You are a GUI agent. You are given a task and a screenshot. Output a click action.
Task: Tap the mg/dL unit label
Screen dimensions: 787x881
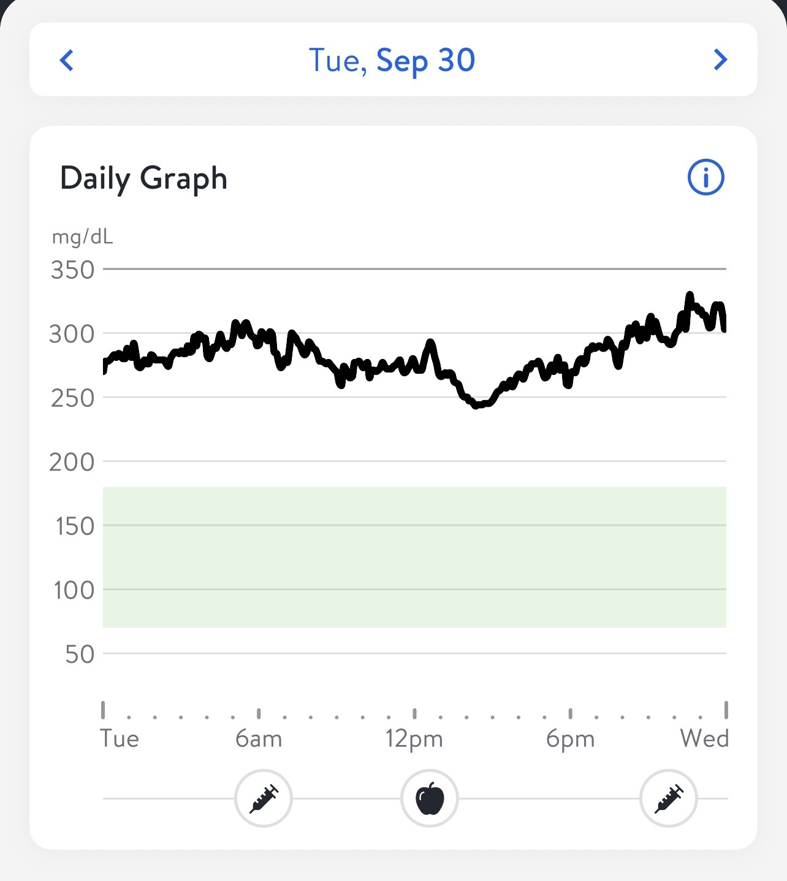pos(83,236)
